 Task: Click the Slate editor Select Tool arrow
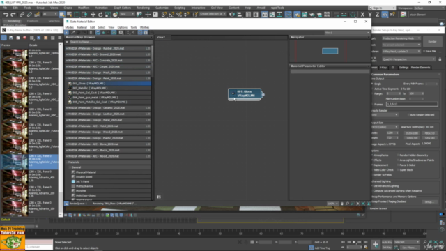point(67,33)
